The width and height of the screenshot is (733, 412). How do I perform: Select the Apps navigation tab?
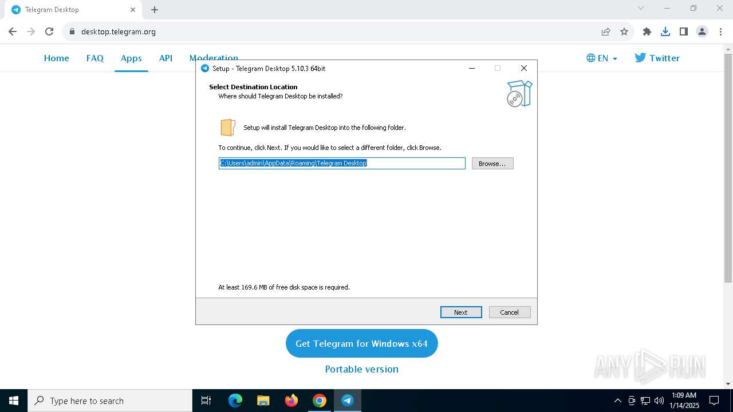click(131, 58)
